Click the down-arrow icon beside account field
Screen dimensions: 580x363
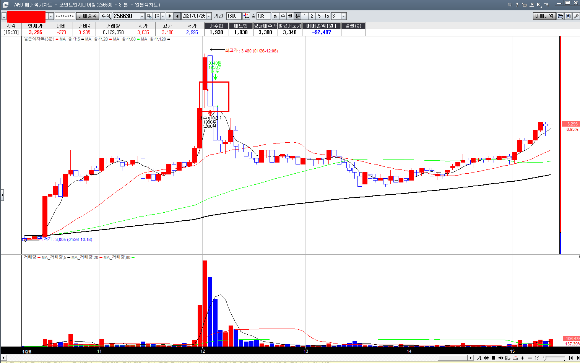click(x=4, y=16)
